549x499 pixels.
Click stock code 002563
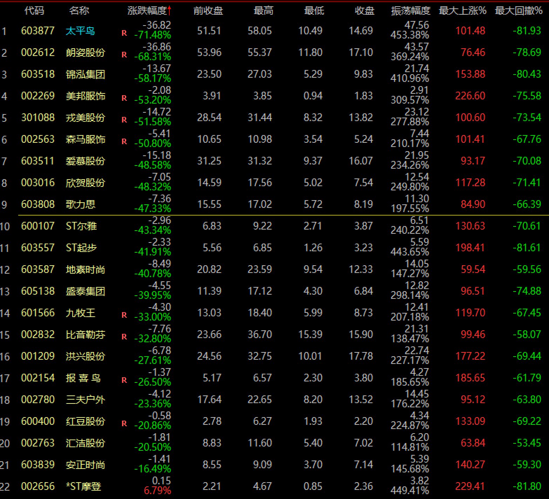point(38,139)
